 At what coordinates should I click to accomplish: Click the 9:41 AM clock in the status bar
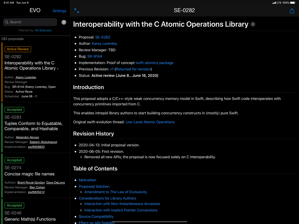tap(9, 3)
